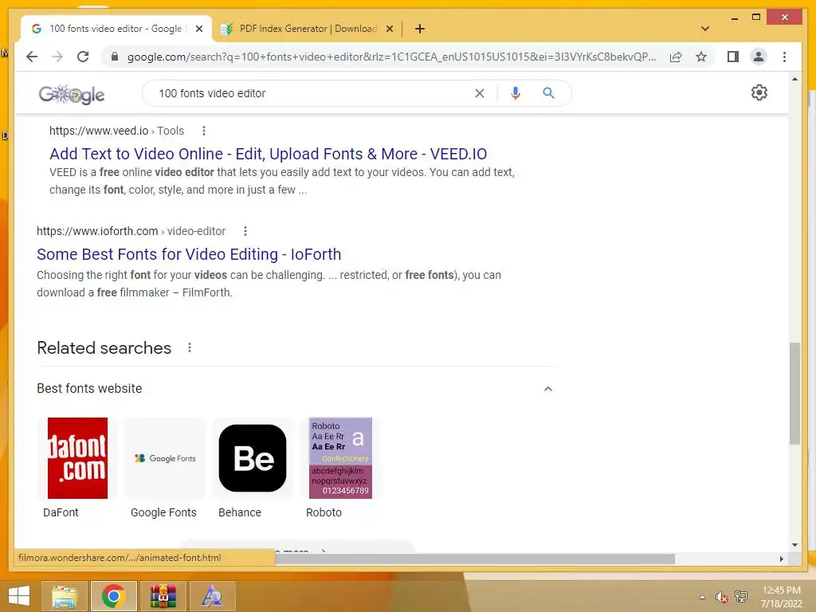Select the DaFont thumbnail
The image size is (816, 612).
tap(77, 458)
